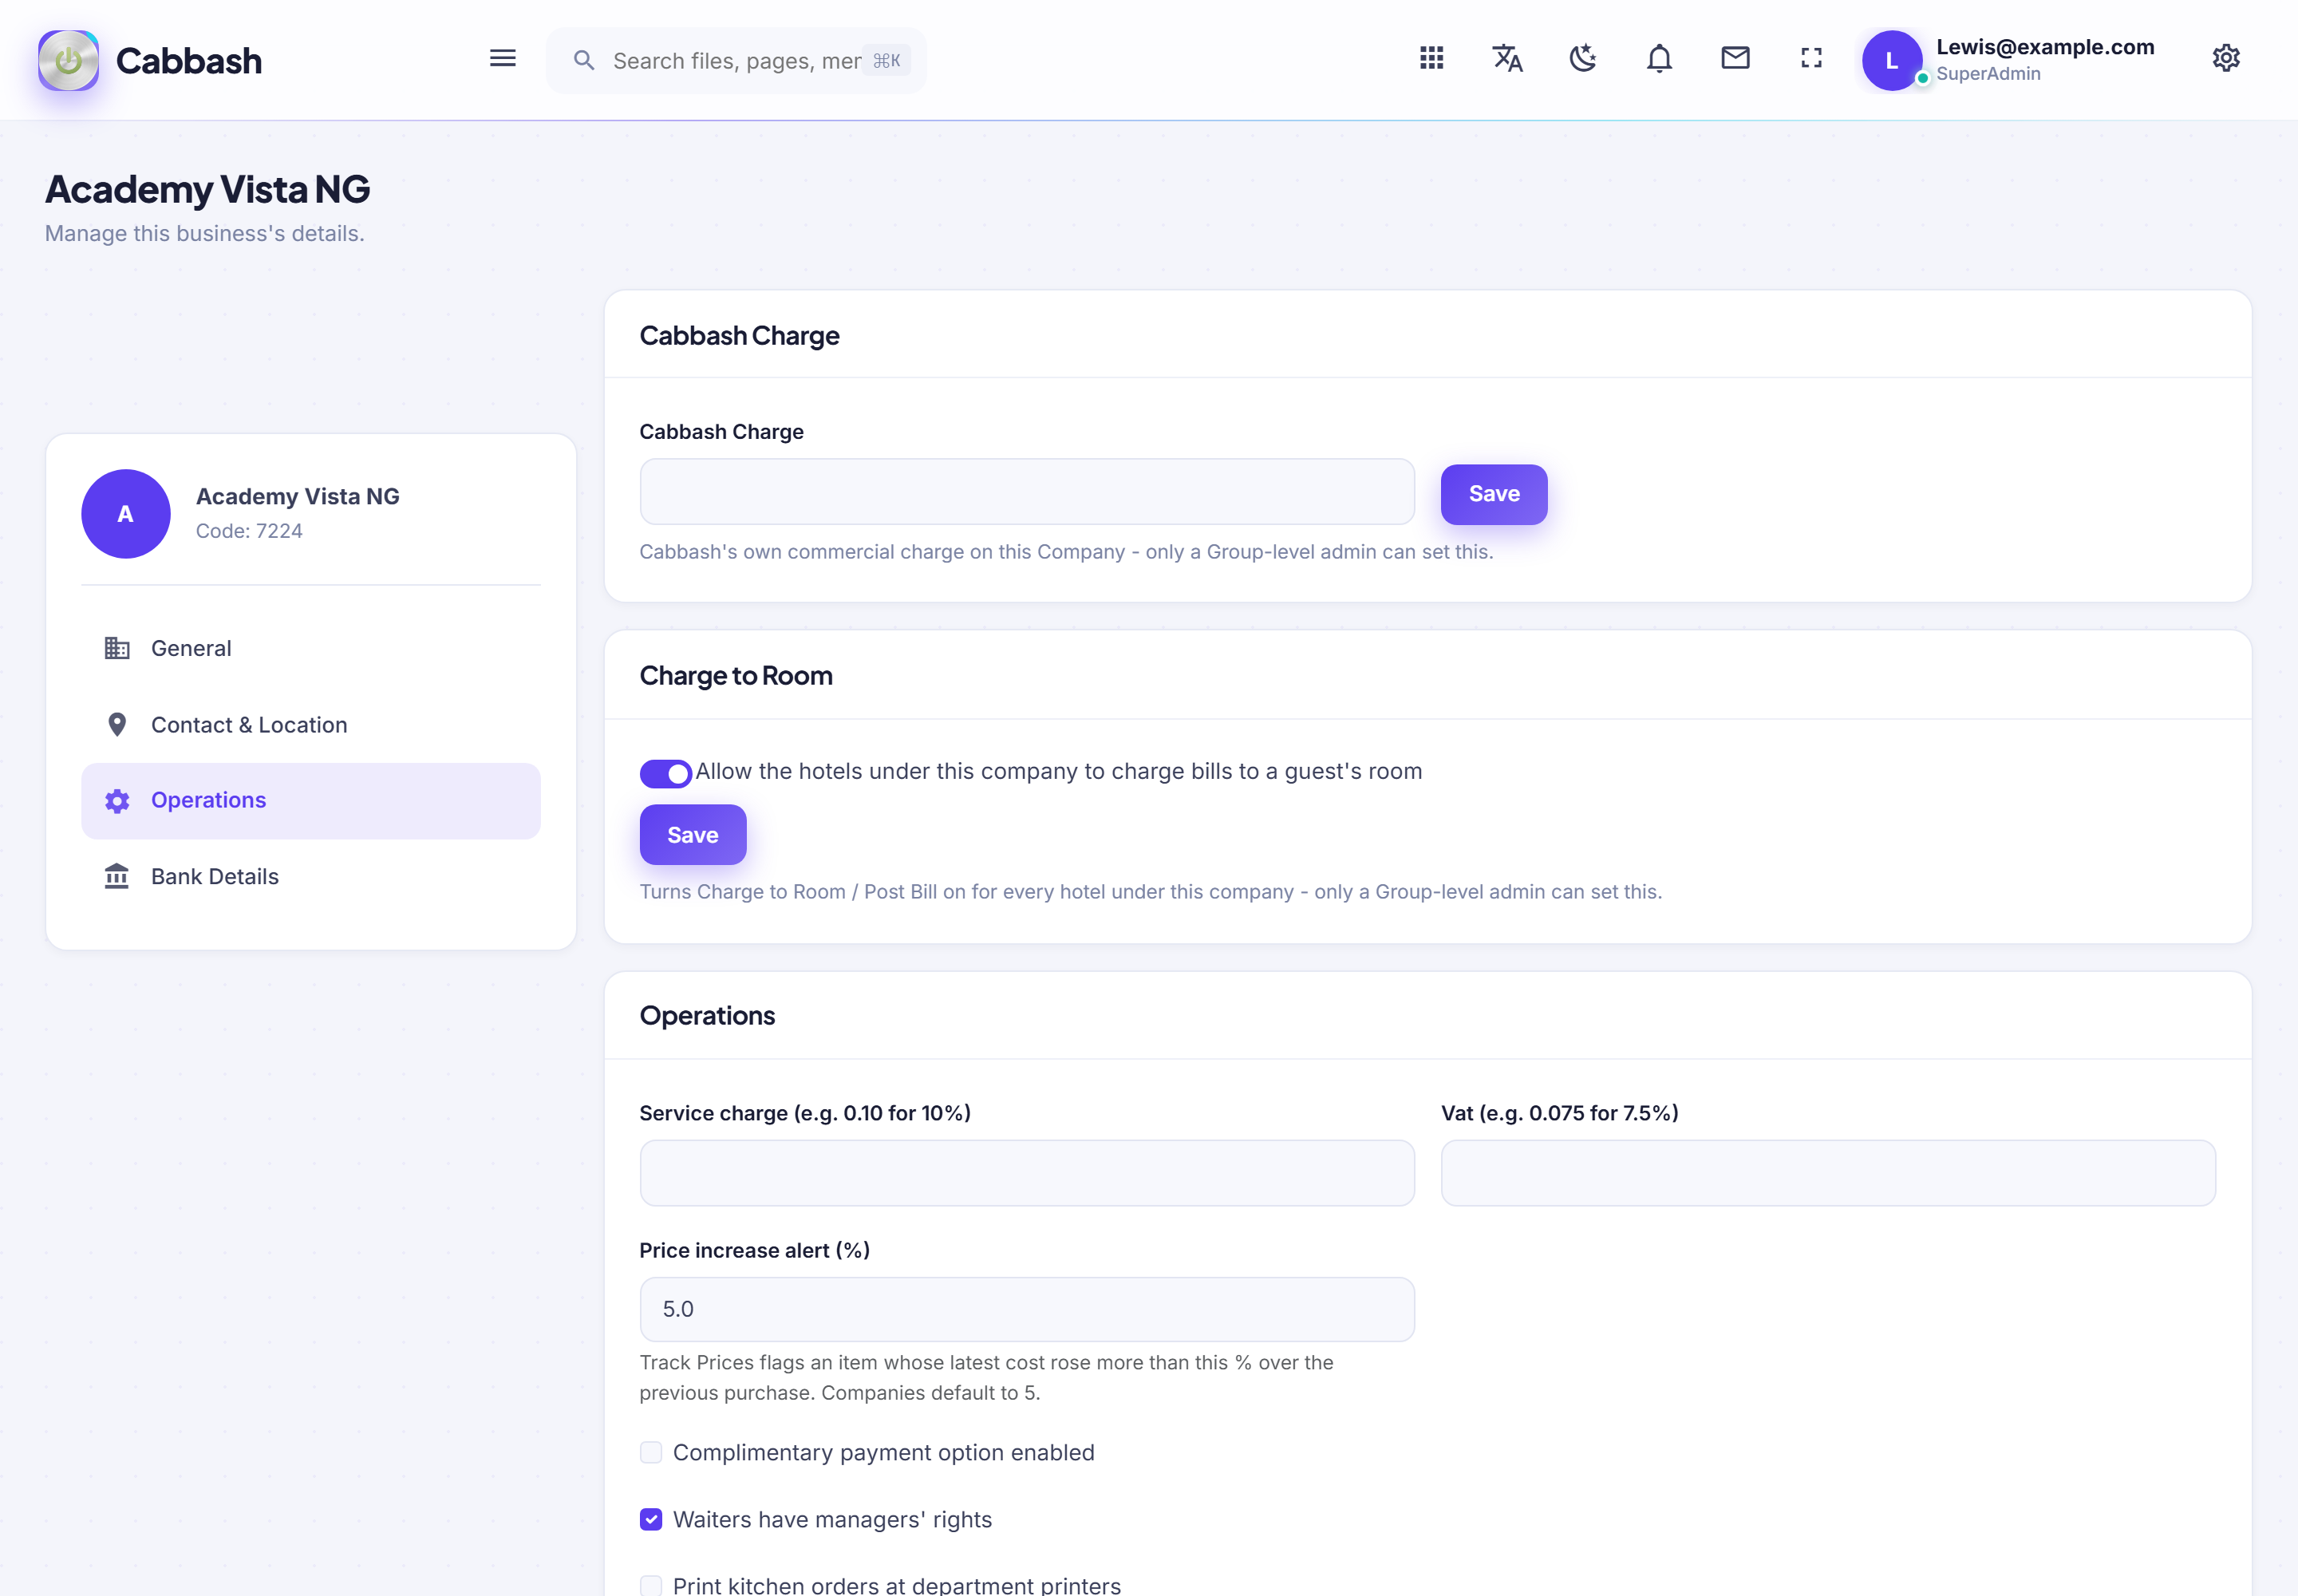Save the Cabbash Charge value
Viewport: 2298px width, 1596px height.
[x=1494, y=494]
